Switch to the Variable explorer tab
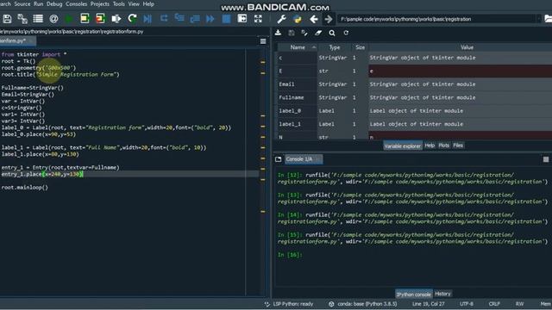 pyautogui.click(x=403, y=146)
